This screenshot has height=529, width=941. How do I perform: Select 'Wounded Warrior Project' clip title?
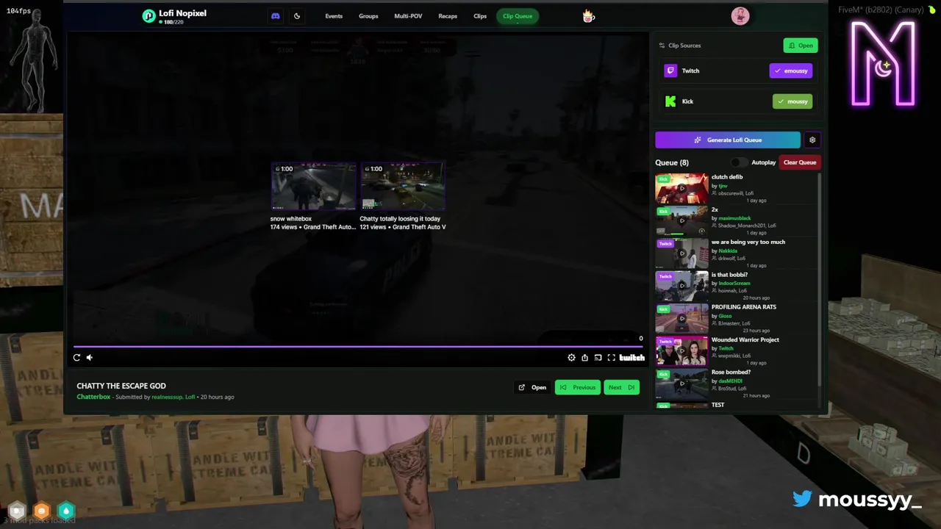click(745, 339)
